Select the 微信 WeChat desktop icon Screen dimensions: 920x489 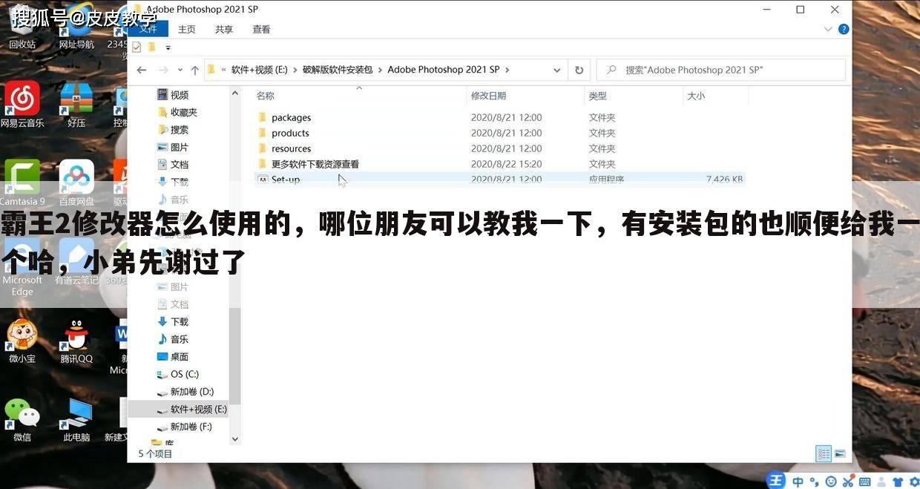tap(22, 419)
